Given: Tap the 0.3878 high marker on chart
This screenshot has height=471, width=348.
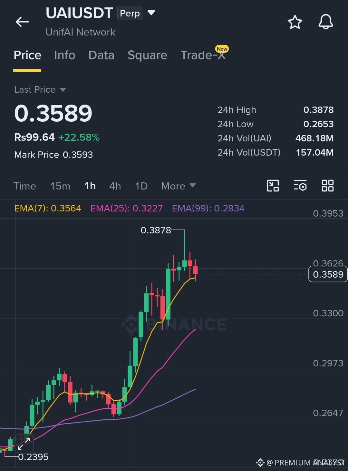Looking at the screenshot, I should [x=156, y=230].
